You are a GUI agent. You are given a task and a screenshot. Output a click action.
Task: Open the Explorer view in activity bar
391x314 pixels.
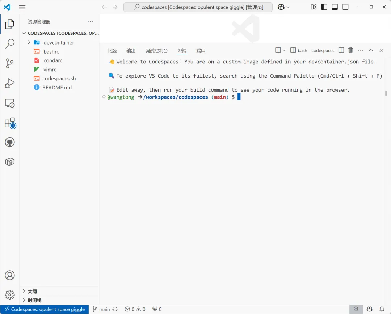10,24
